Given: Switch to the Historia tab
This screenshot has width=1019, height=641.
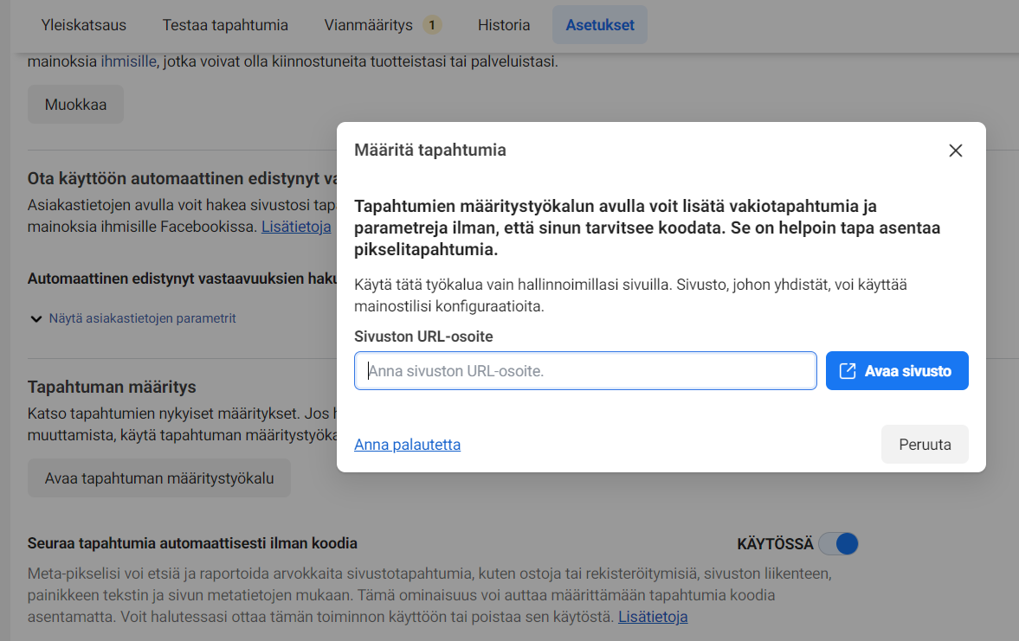Looking at the screenshot, I should [x=503, y=24].
